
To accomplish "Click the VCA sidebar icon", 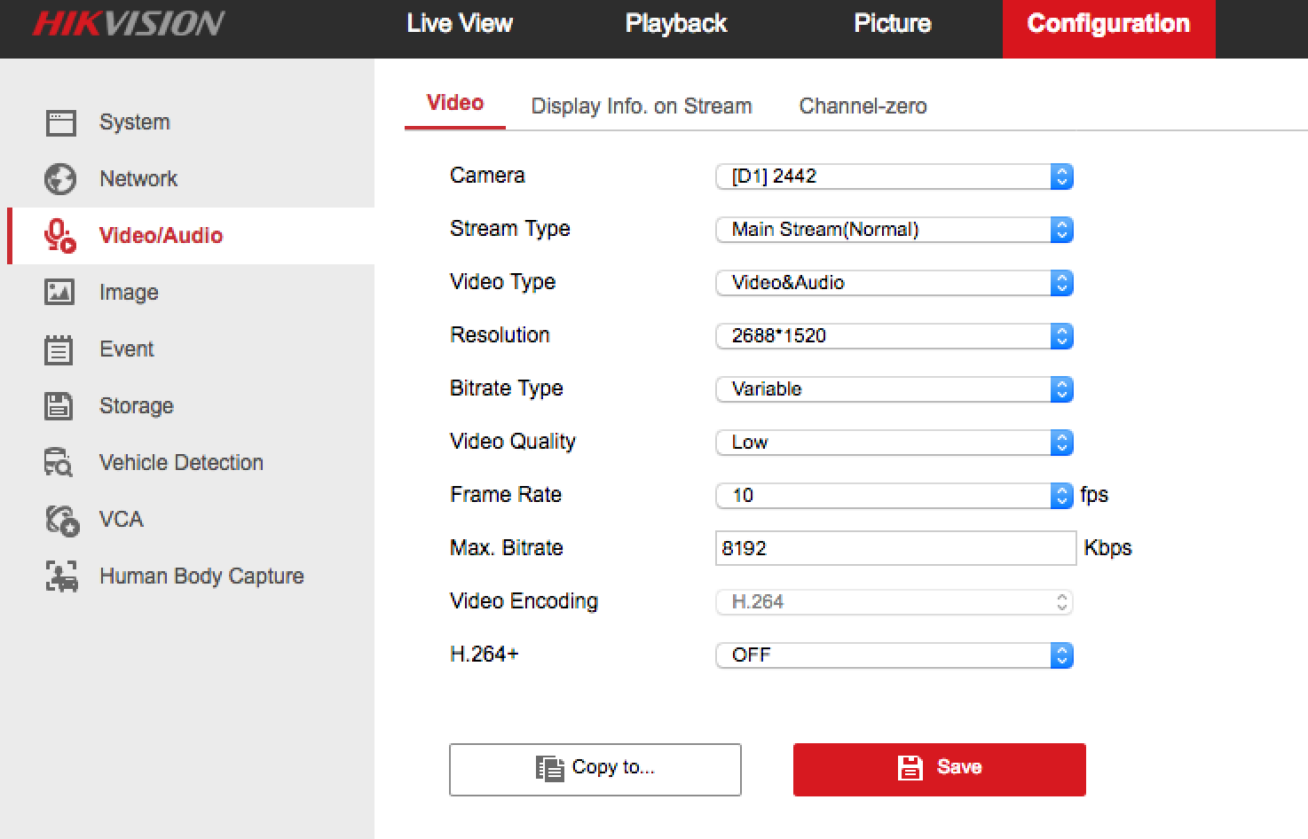I will click(x=61, y=520).
